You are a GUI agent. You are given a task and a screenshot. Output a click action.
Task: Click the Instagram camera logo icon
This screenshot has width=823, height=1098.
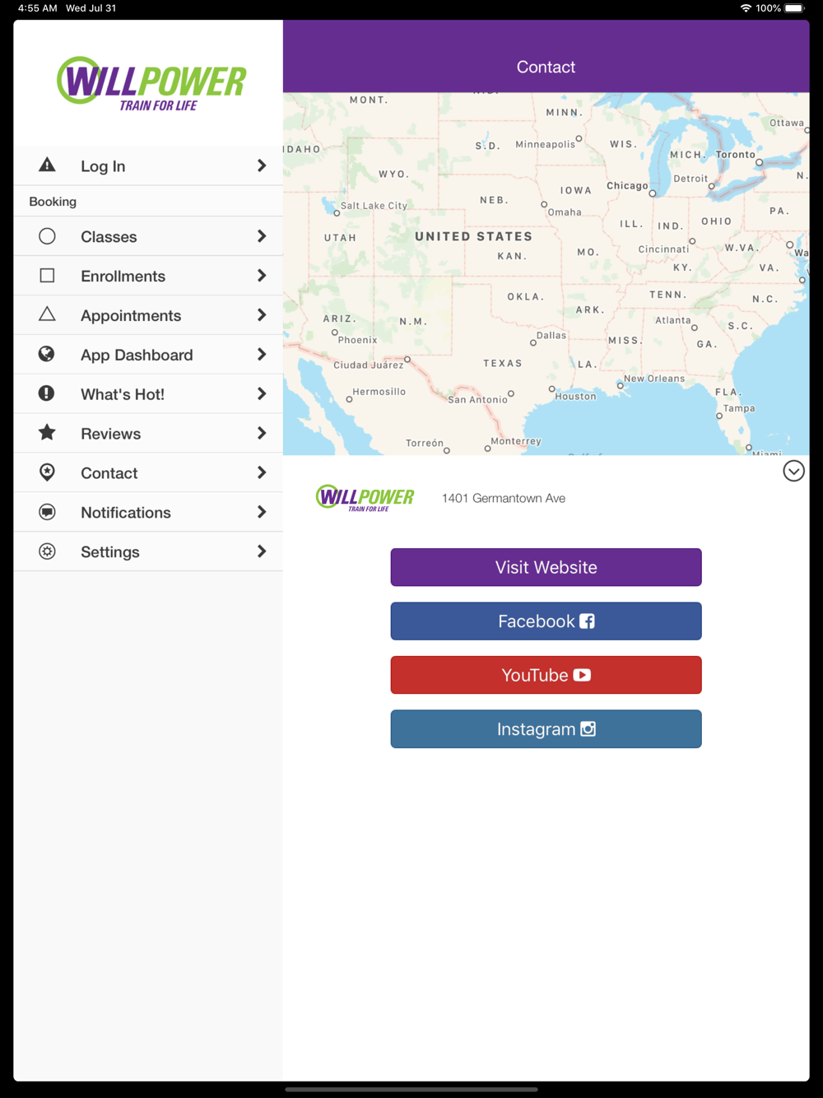click(x=588, y=728)
